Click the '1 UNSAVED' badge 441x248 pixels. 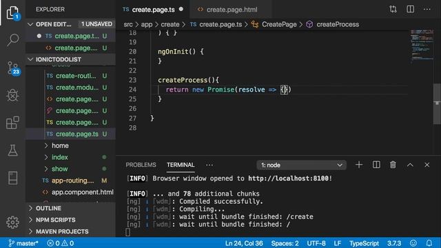point(96,24)
